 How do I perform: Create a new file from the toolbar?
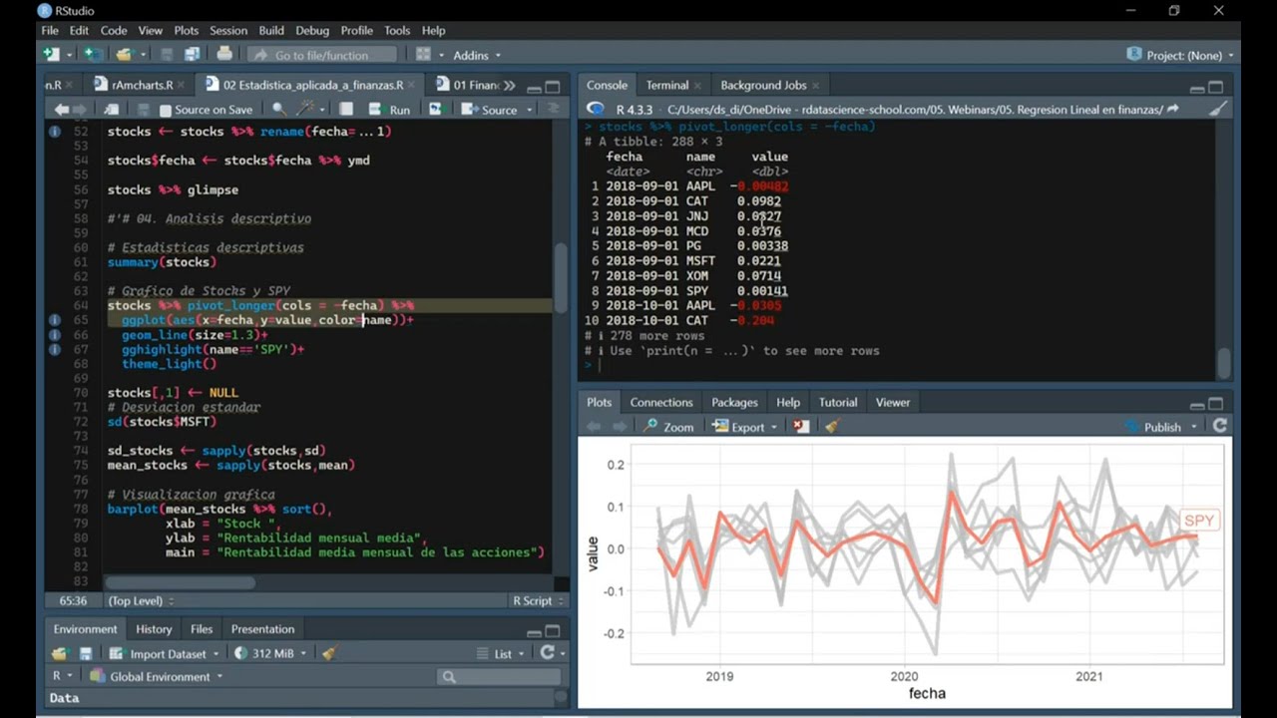(x=52, y=55)
